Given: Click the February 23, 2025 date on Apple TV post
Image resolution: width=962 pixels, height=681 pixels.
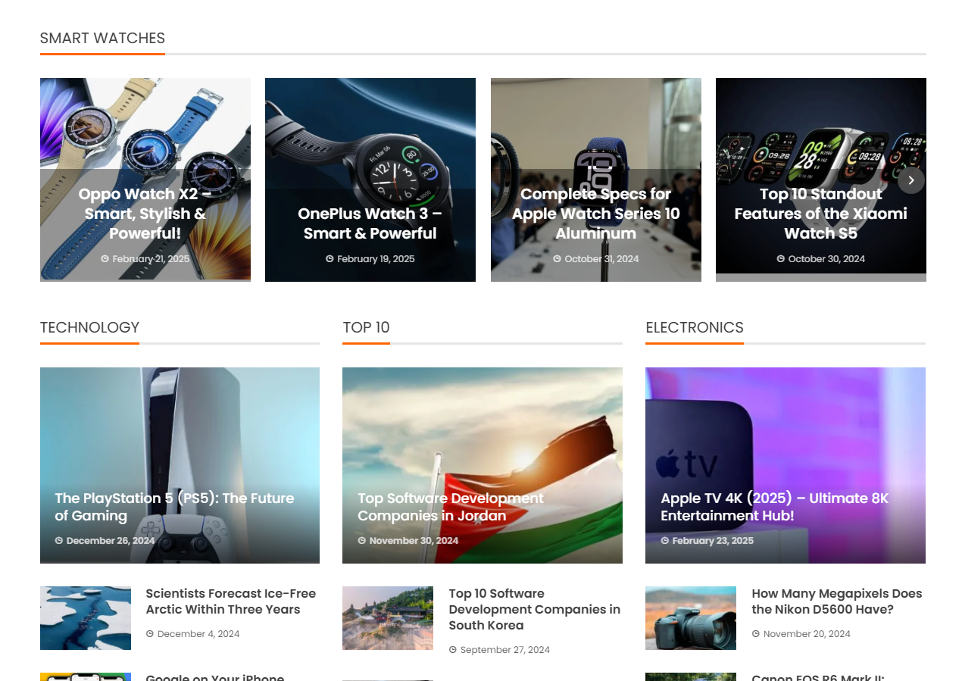Looking at the screenshot, I should [712, 541].
